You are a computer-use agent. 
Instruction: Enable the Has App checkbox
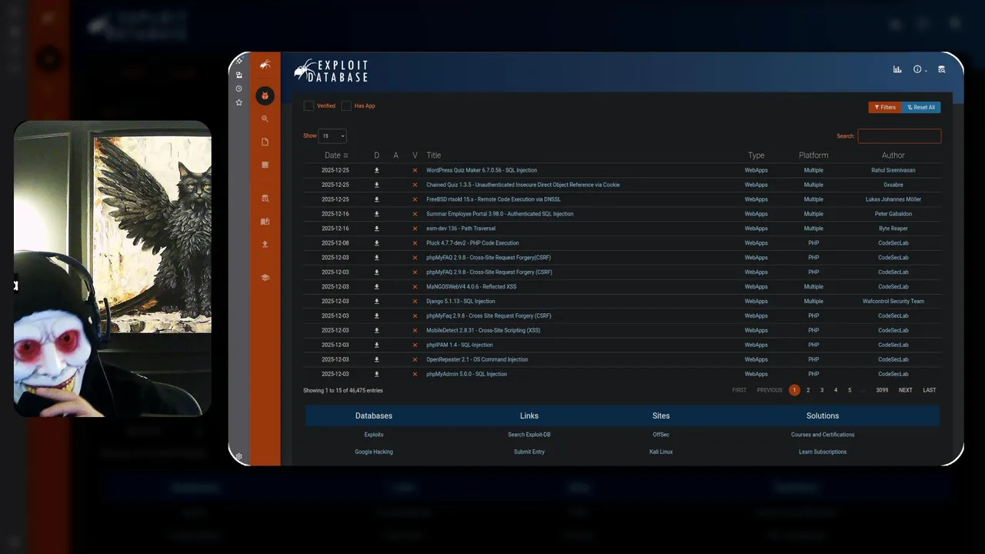point(346,105)
